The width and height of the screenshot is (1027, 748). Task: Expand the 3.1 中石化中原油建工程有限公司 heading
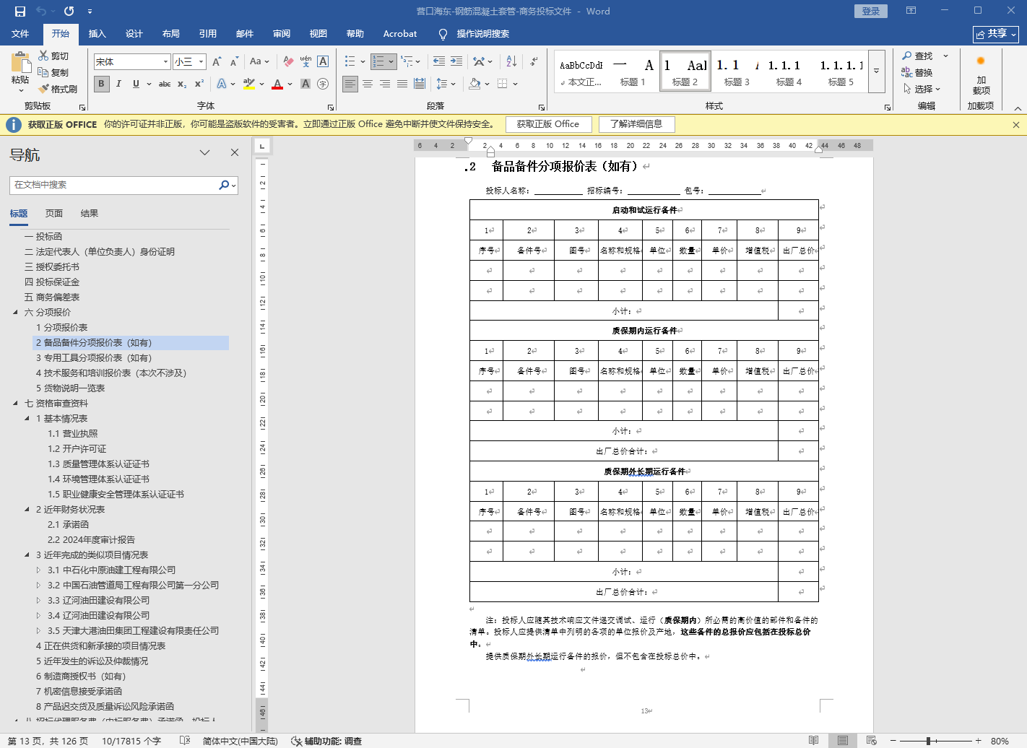(39, 570)
